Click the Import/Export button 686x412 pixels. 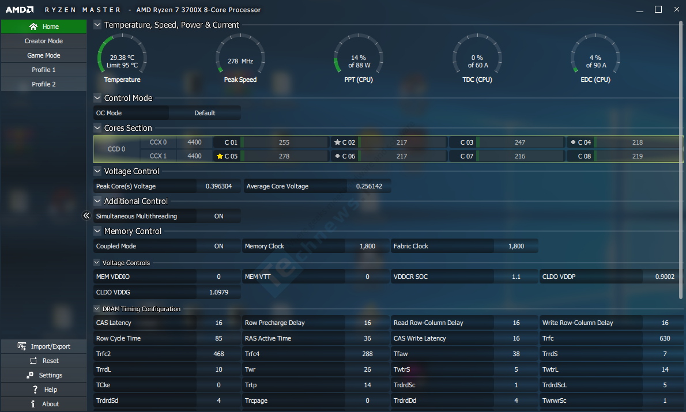point(44,346)
